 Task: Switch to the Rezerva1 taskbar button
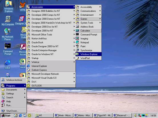click(122, 115)
